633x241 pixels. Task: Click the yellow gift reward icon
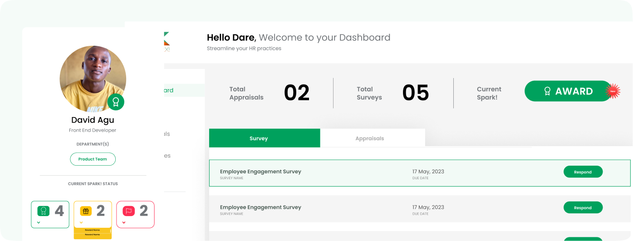[86, 211]
